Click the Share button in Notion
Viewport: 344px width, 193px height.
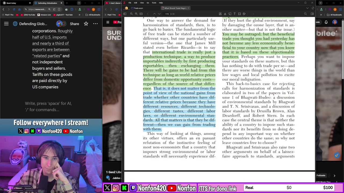pos(74,24)
